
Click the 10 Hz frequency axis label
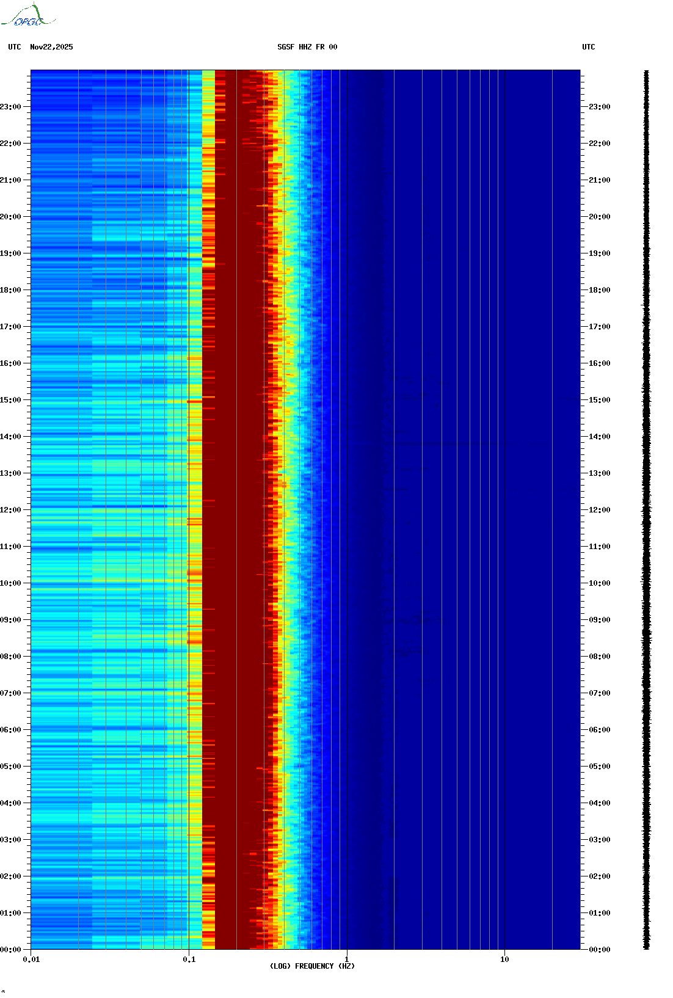pyautogui.click(x=504, y=960)
